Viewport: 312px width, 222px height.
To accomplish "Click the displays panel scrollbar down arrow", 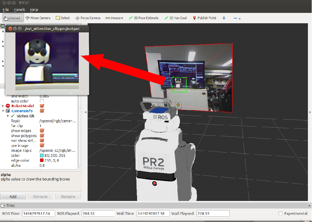I will tap(80, 168).
